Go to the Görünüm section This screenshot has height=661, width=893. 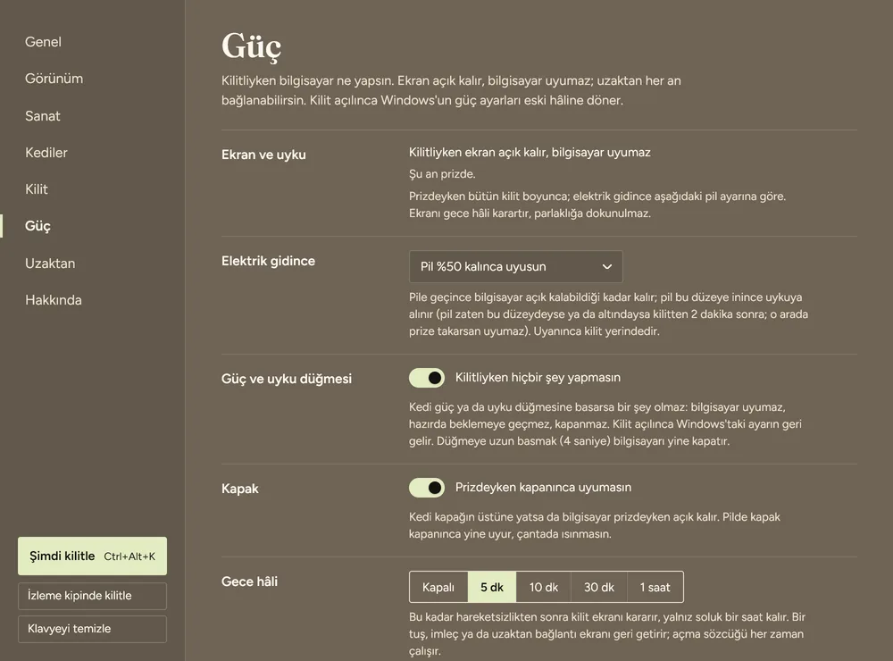click(54, 79)
